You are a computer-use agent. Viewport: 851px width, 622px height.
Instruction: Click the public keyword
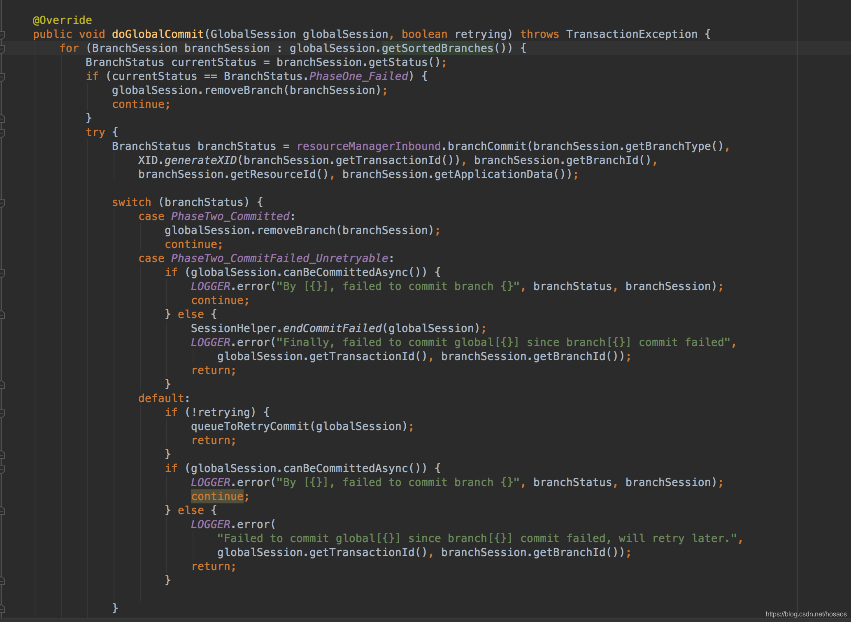(53, 34)
